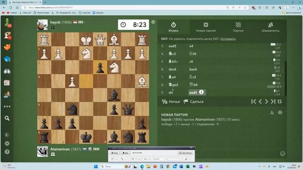Open the emoji smiley in chat
The height and width of the screenshot is (170, 303).
[283, 153]
